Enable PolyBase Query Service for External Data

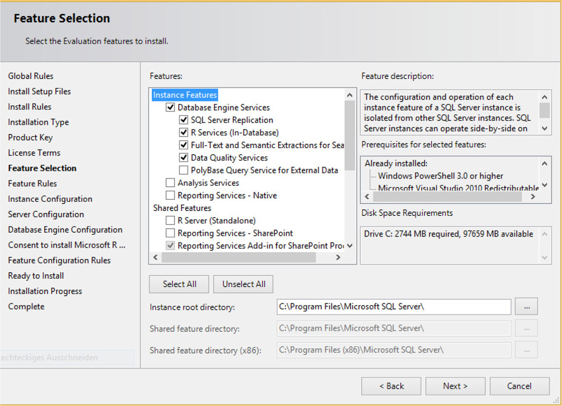click(184, 170)
